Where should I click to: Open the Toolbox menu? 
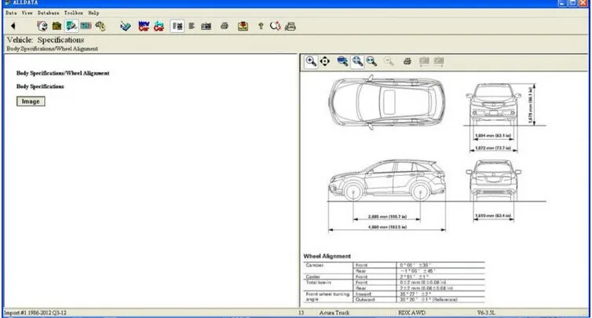[73, 13]
